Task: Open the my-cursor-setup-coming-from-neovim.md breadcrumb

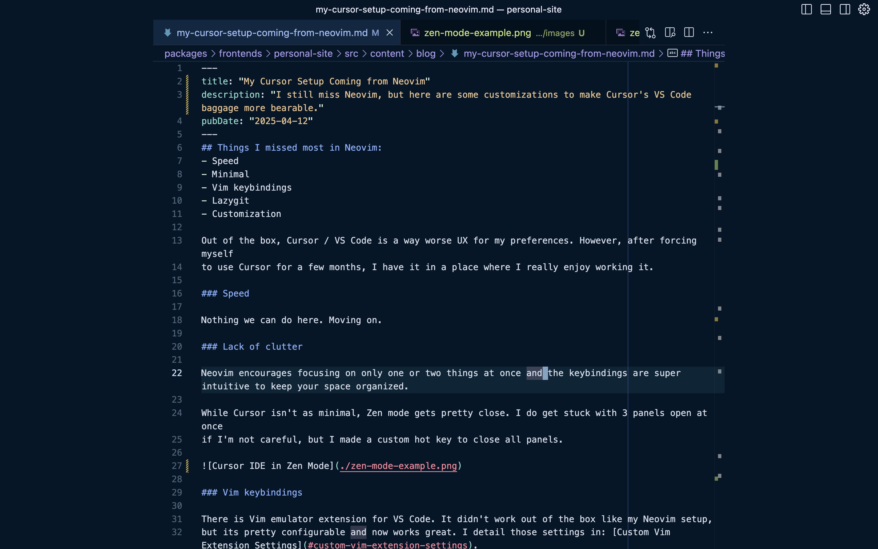Action: [x=559, y=53]
